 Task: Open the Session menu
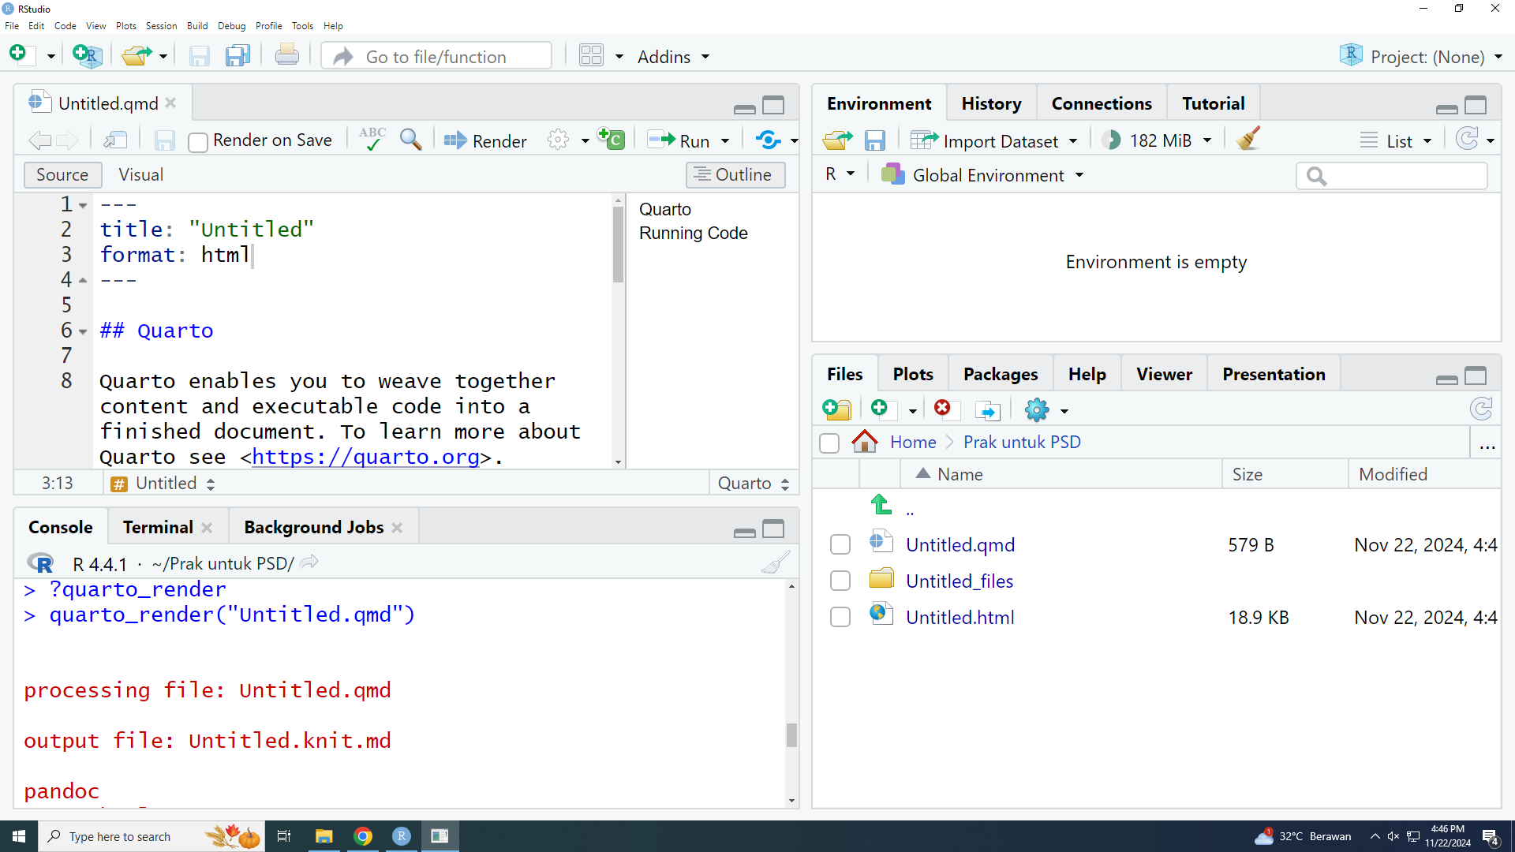pos(161,26)
